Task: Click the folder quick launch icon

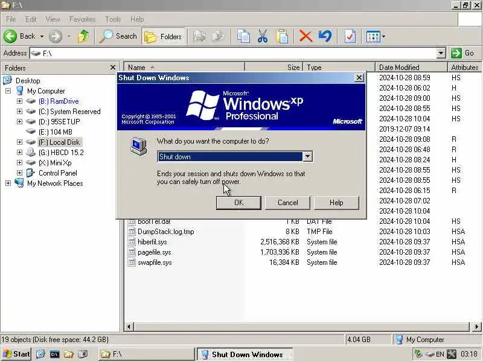Action: click(68, 354)
